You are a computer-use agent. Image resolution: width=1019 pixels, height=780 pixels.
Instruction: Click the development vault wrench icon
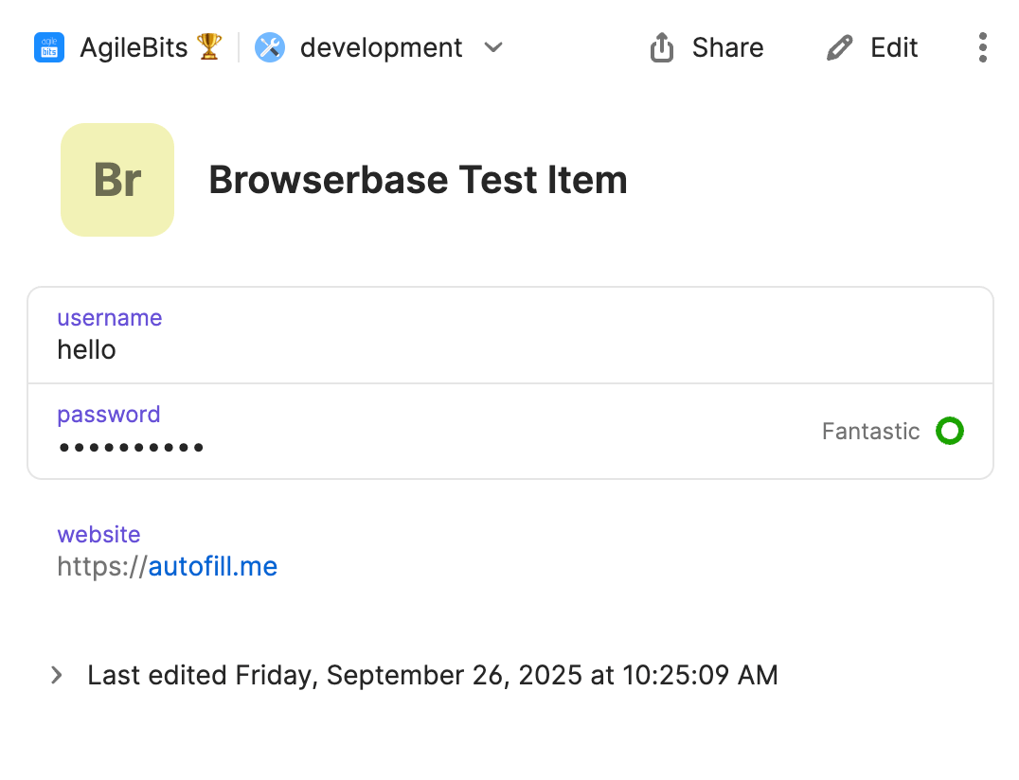[270, 47]
